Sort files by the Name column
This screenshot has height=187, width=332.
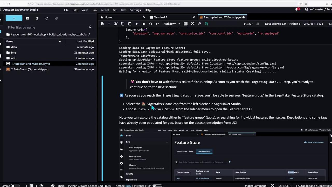coord(9,41)
